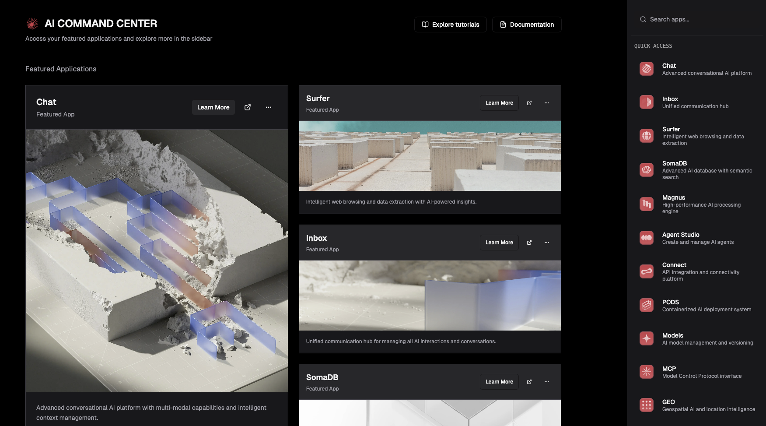766x426 pixels.
Task: Click the Chat icon in Quick Access
Action: click(646, 69)
